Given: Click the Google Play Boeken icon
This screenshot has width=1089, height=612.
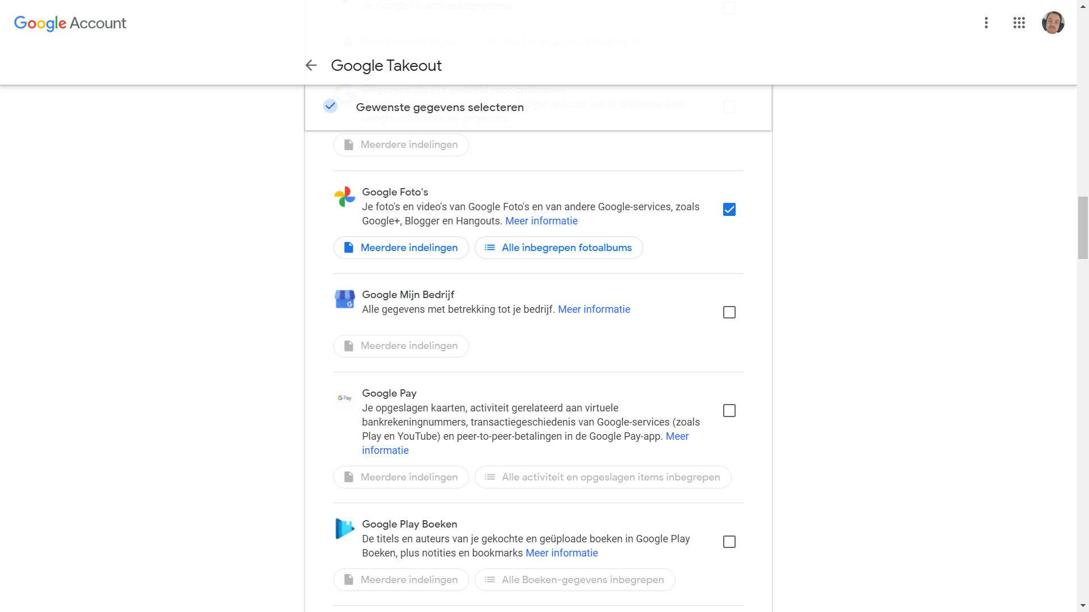Looking at the screenshot, I should point(344,529).
